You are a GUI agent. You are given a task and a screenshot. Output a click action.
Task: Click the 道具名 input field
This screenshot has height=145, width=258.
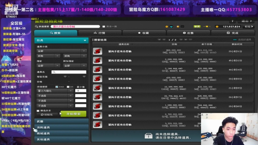click(69, 72)
